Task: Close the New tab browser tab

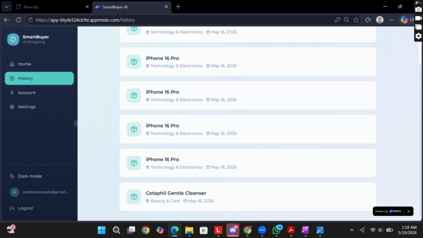Action: pyautogui.click(x=87, y=7)
